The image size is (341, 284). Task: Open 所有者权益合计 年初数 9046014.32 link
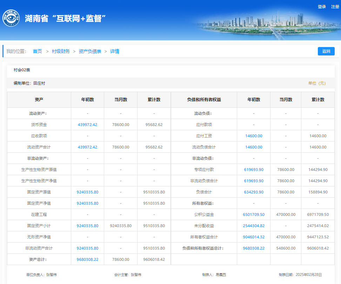point(254,237)
